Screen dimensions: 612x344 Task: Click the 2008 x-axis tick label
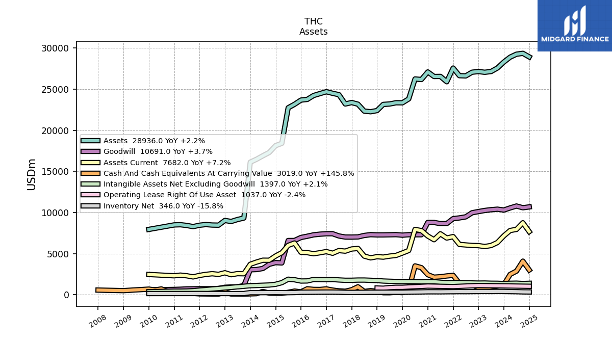pos(97,321)
